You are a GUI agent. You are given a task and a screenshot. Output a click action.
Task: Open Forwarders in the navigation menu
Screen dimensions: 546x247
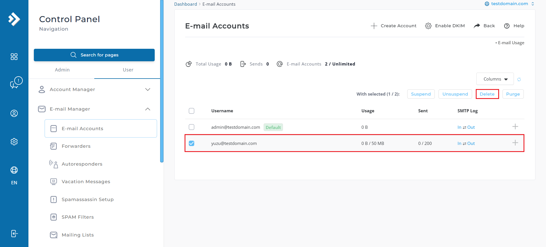tap(76, 146)
